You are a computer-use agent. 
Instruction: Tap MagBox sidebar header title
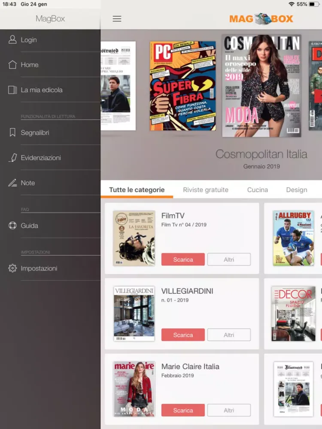tap(50, 18)
